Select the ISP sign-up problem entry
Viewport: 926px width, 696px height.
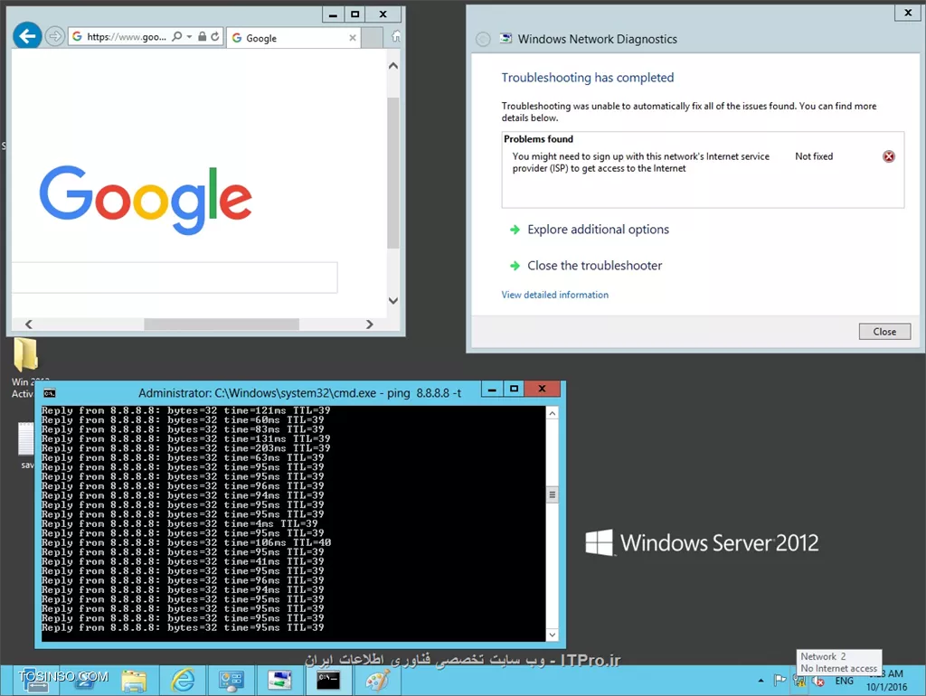[x=703, y=163]
